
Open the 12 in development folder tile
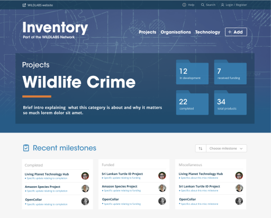192,72
